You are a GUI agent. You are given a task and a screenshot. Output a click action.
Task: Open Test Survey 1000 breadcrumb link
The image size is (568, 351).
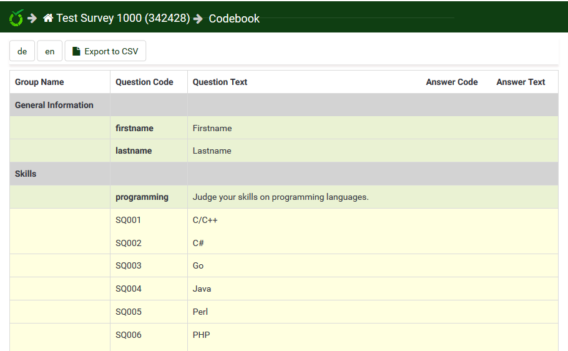[x=122, y=18]
